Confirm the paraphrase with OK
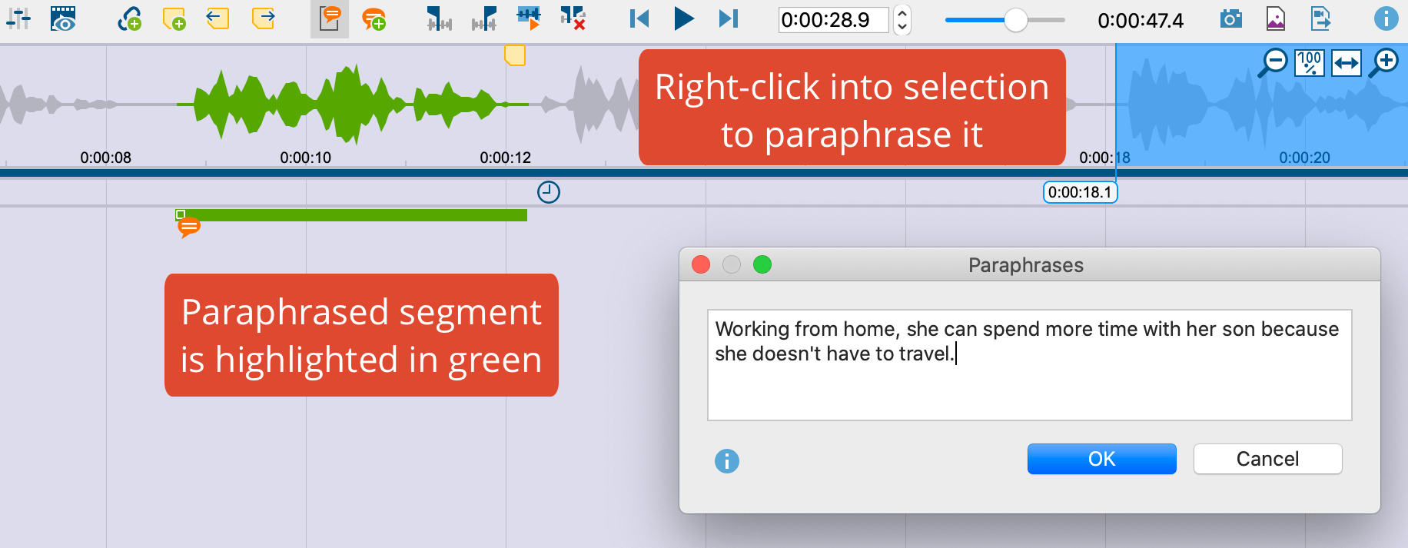This screenshot has width=1408, height=548. (1101, 459)
